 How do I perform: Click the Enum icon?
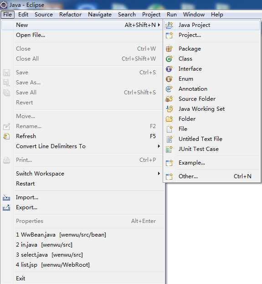(x=169, y=79)
